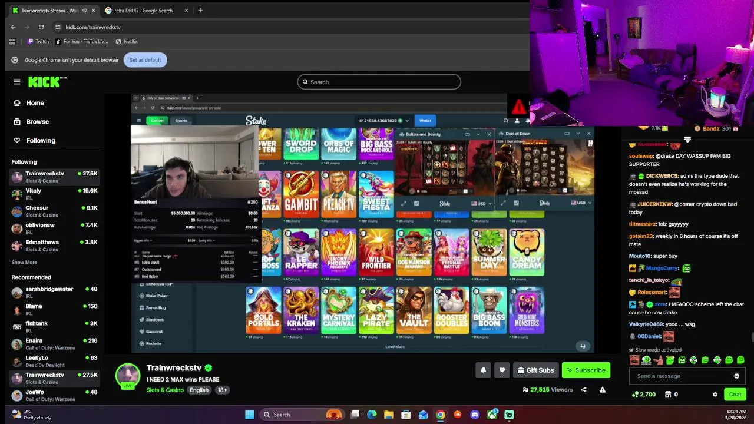Open sarahbridgewater recommended channel

pos(54,292)
